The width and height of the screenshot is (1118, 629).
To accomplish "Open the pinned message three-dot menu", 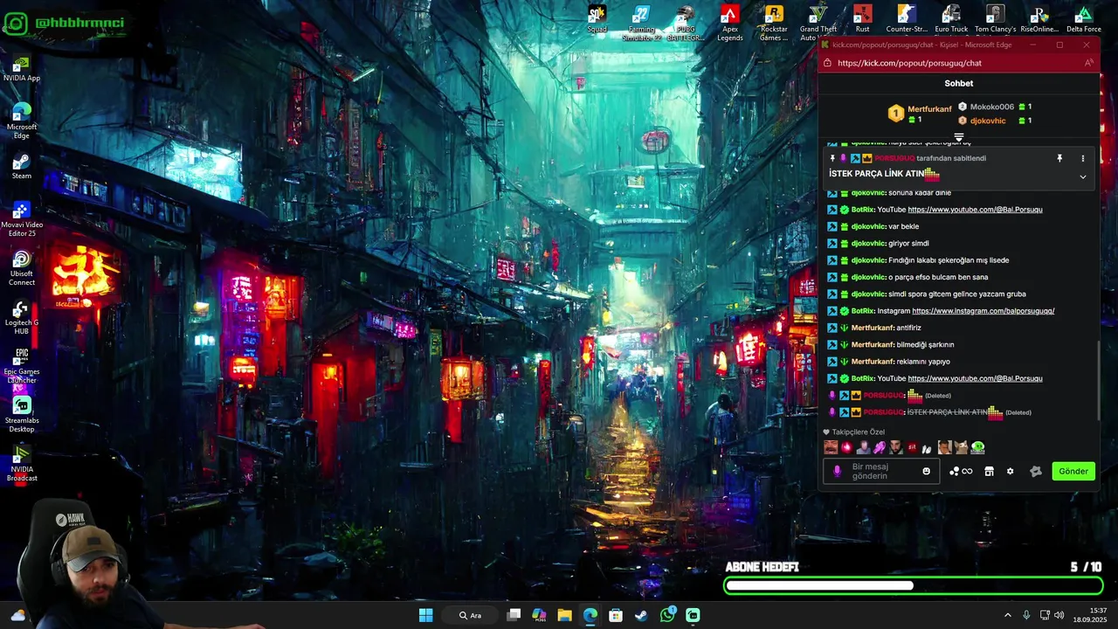I will coord(1083,159).
